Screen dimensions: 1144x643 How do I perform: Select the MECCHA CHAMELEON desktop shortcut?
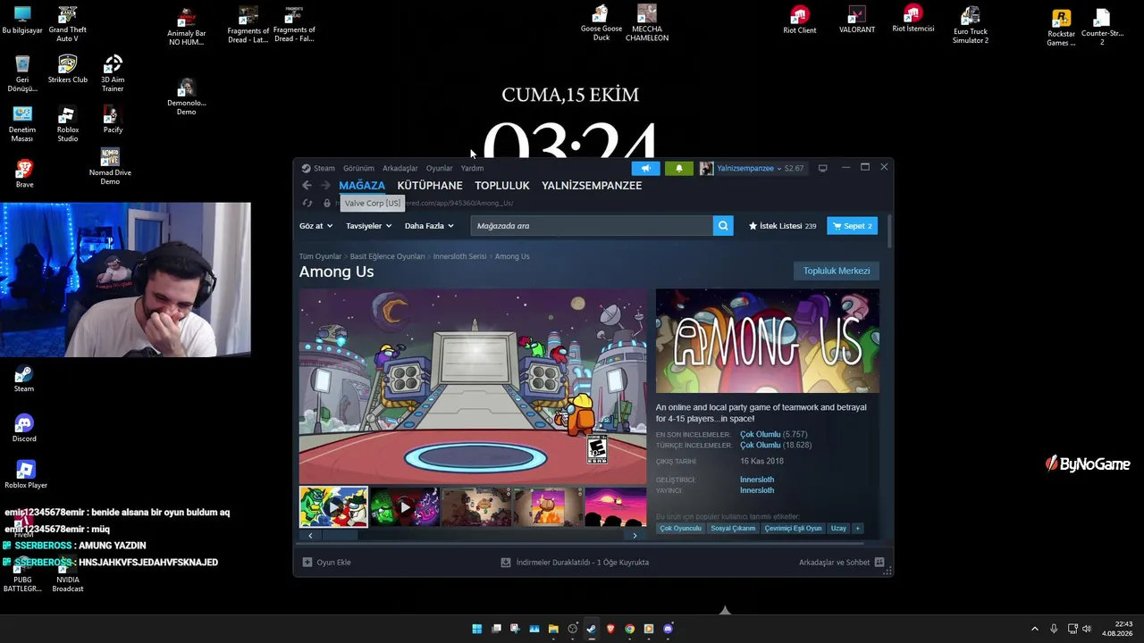(647, 23)
